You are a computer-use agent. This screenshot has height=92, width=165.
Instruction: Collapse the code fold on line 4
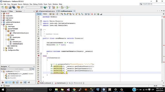click(x=41, y=21)
